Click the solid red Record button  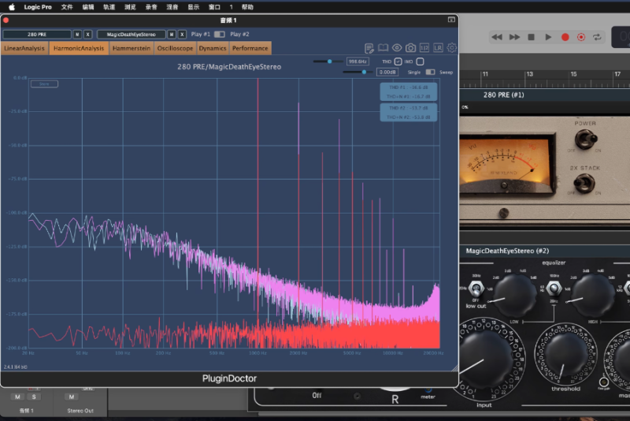(565, 37)
